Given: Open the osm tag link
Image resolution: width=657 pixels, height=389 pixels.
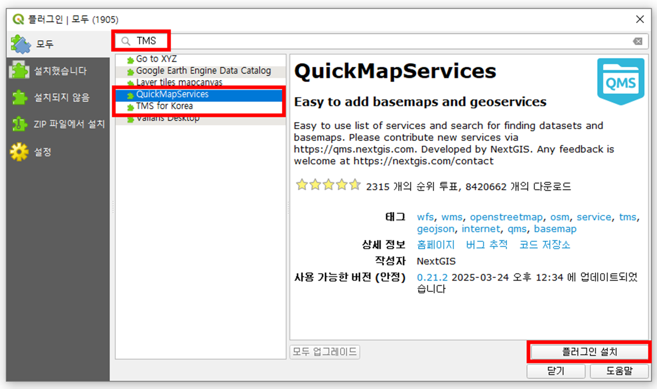Looking at the screenshot, I should coord(560,218).
